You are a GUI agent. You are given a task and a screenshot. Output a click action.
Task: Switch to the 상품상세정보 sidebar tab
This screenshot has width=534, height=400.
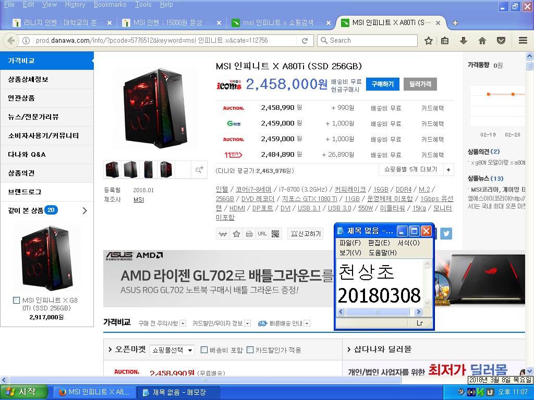click(47, 80)
